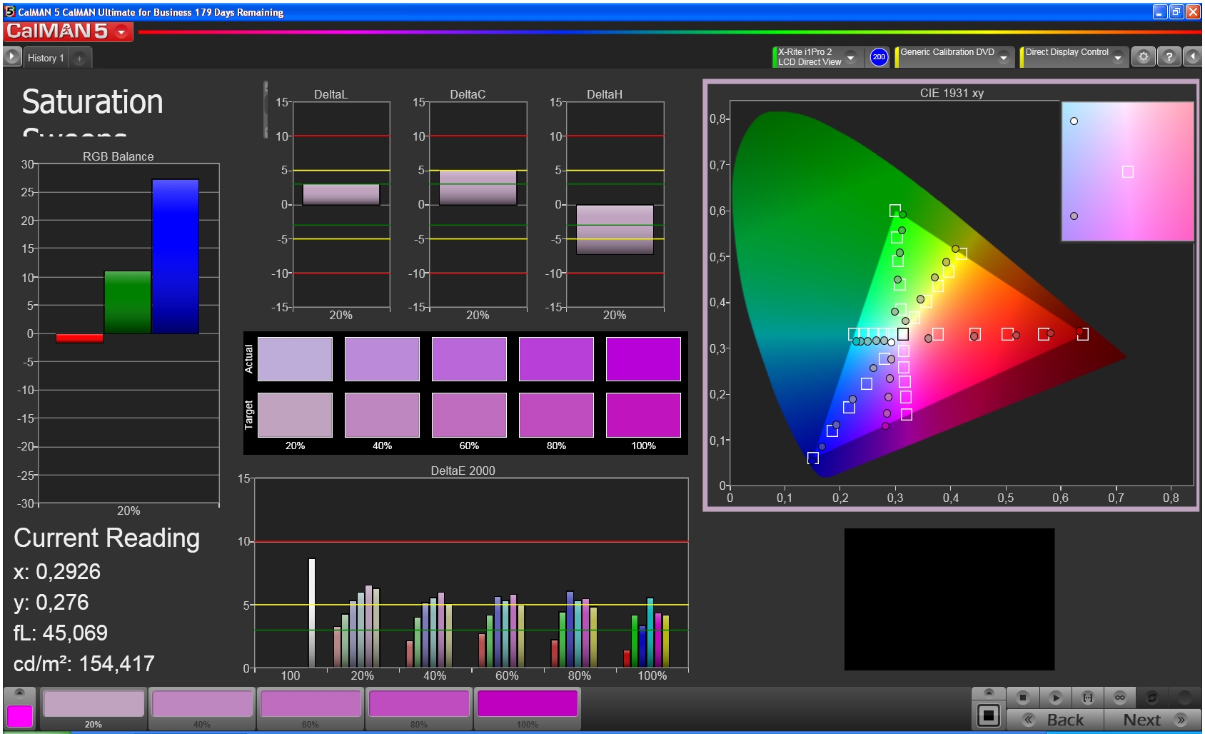Collapse the side panel with left arrow icon
This screenshot has width=1205, height=734.
tap(1192, 57)
